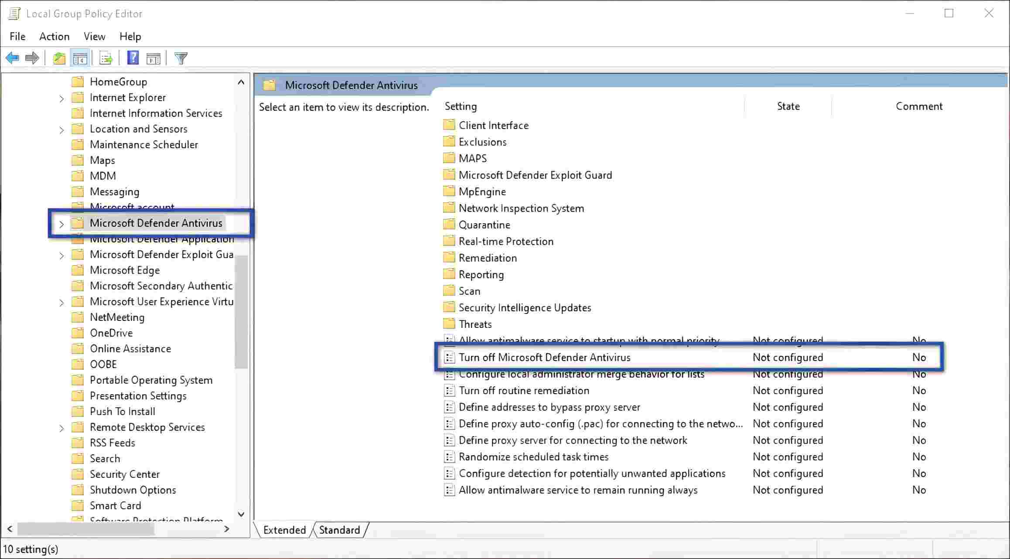Image resolution: width=1010 pixels, height=559 pixels.
Task: Click the Filter funnel toolbar icon
Action: tap(181, 58)
